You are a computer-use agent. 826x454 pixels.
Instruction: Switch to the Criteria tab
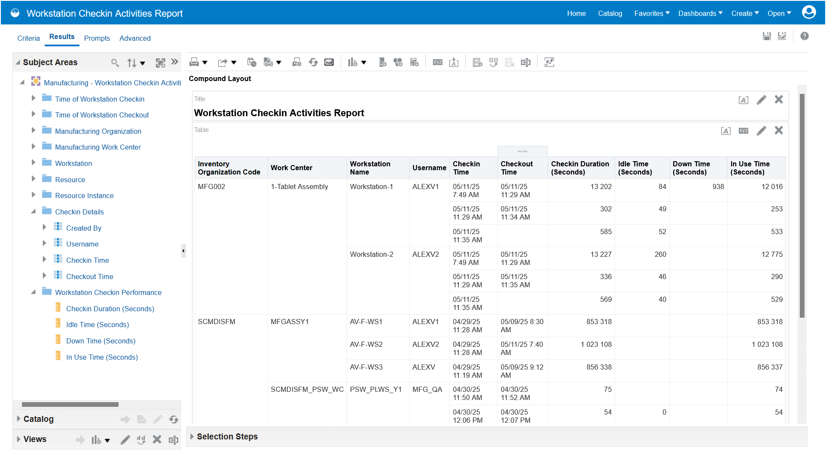pos(28,38)
